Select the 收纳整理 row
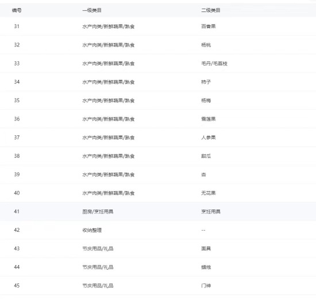Image resolution: width=316 pixels, height=299 pixels. click(x=158, y=230)
